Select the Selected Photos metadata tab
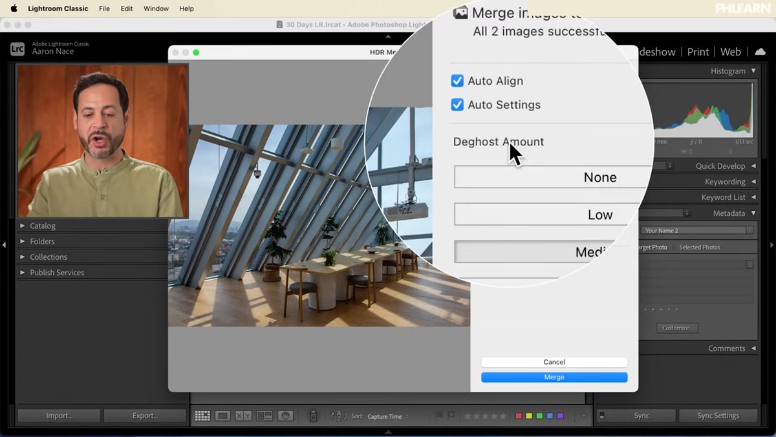The image size is (776, 437). [700, 247]
